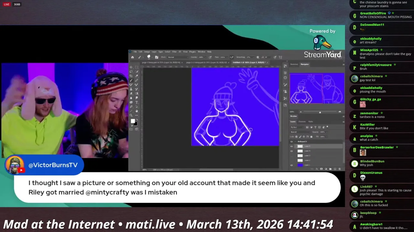Viewport: 414px width, 232px height.
Task: Open the layer blend mode dropdown
Action: pos(300,132)
